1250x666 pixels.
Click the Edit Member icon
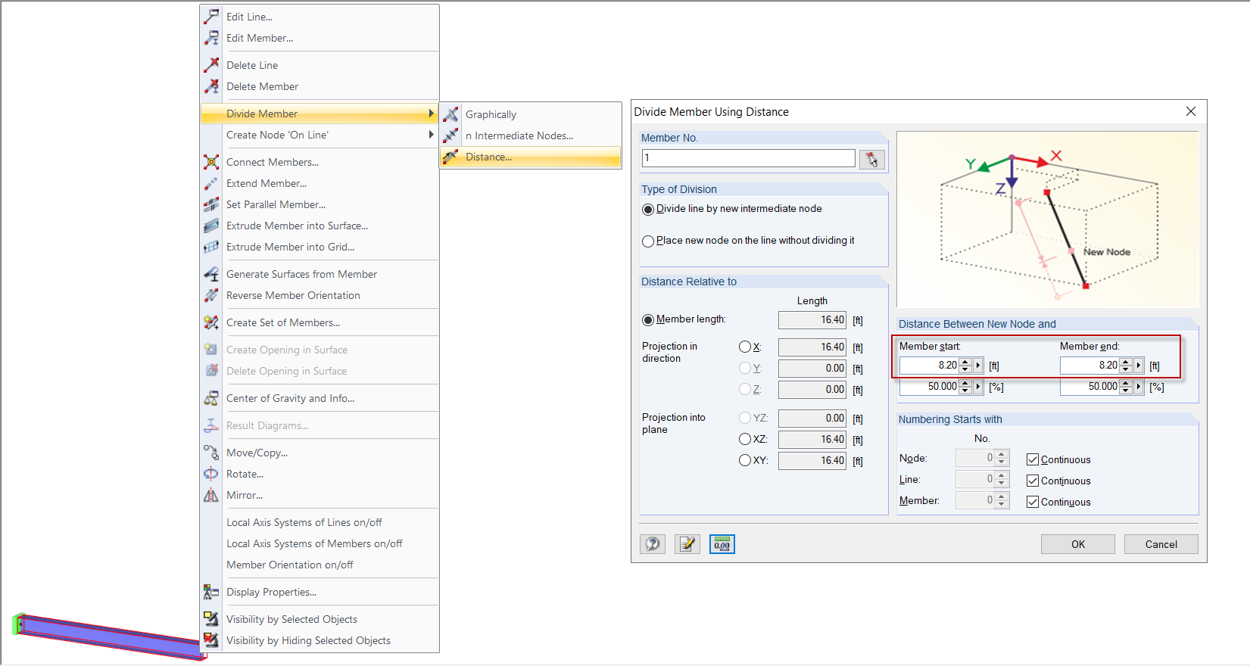[x=211, y=38]
